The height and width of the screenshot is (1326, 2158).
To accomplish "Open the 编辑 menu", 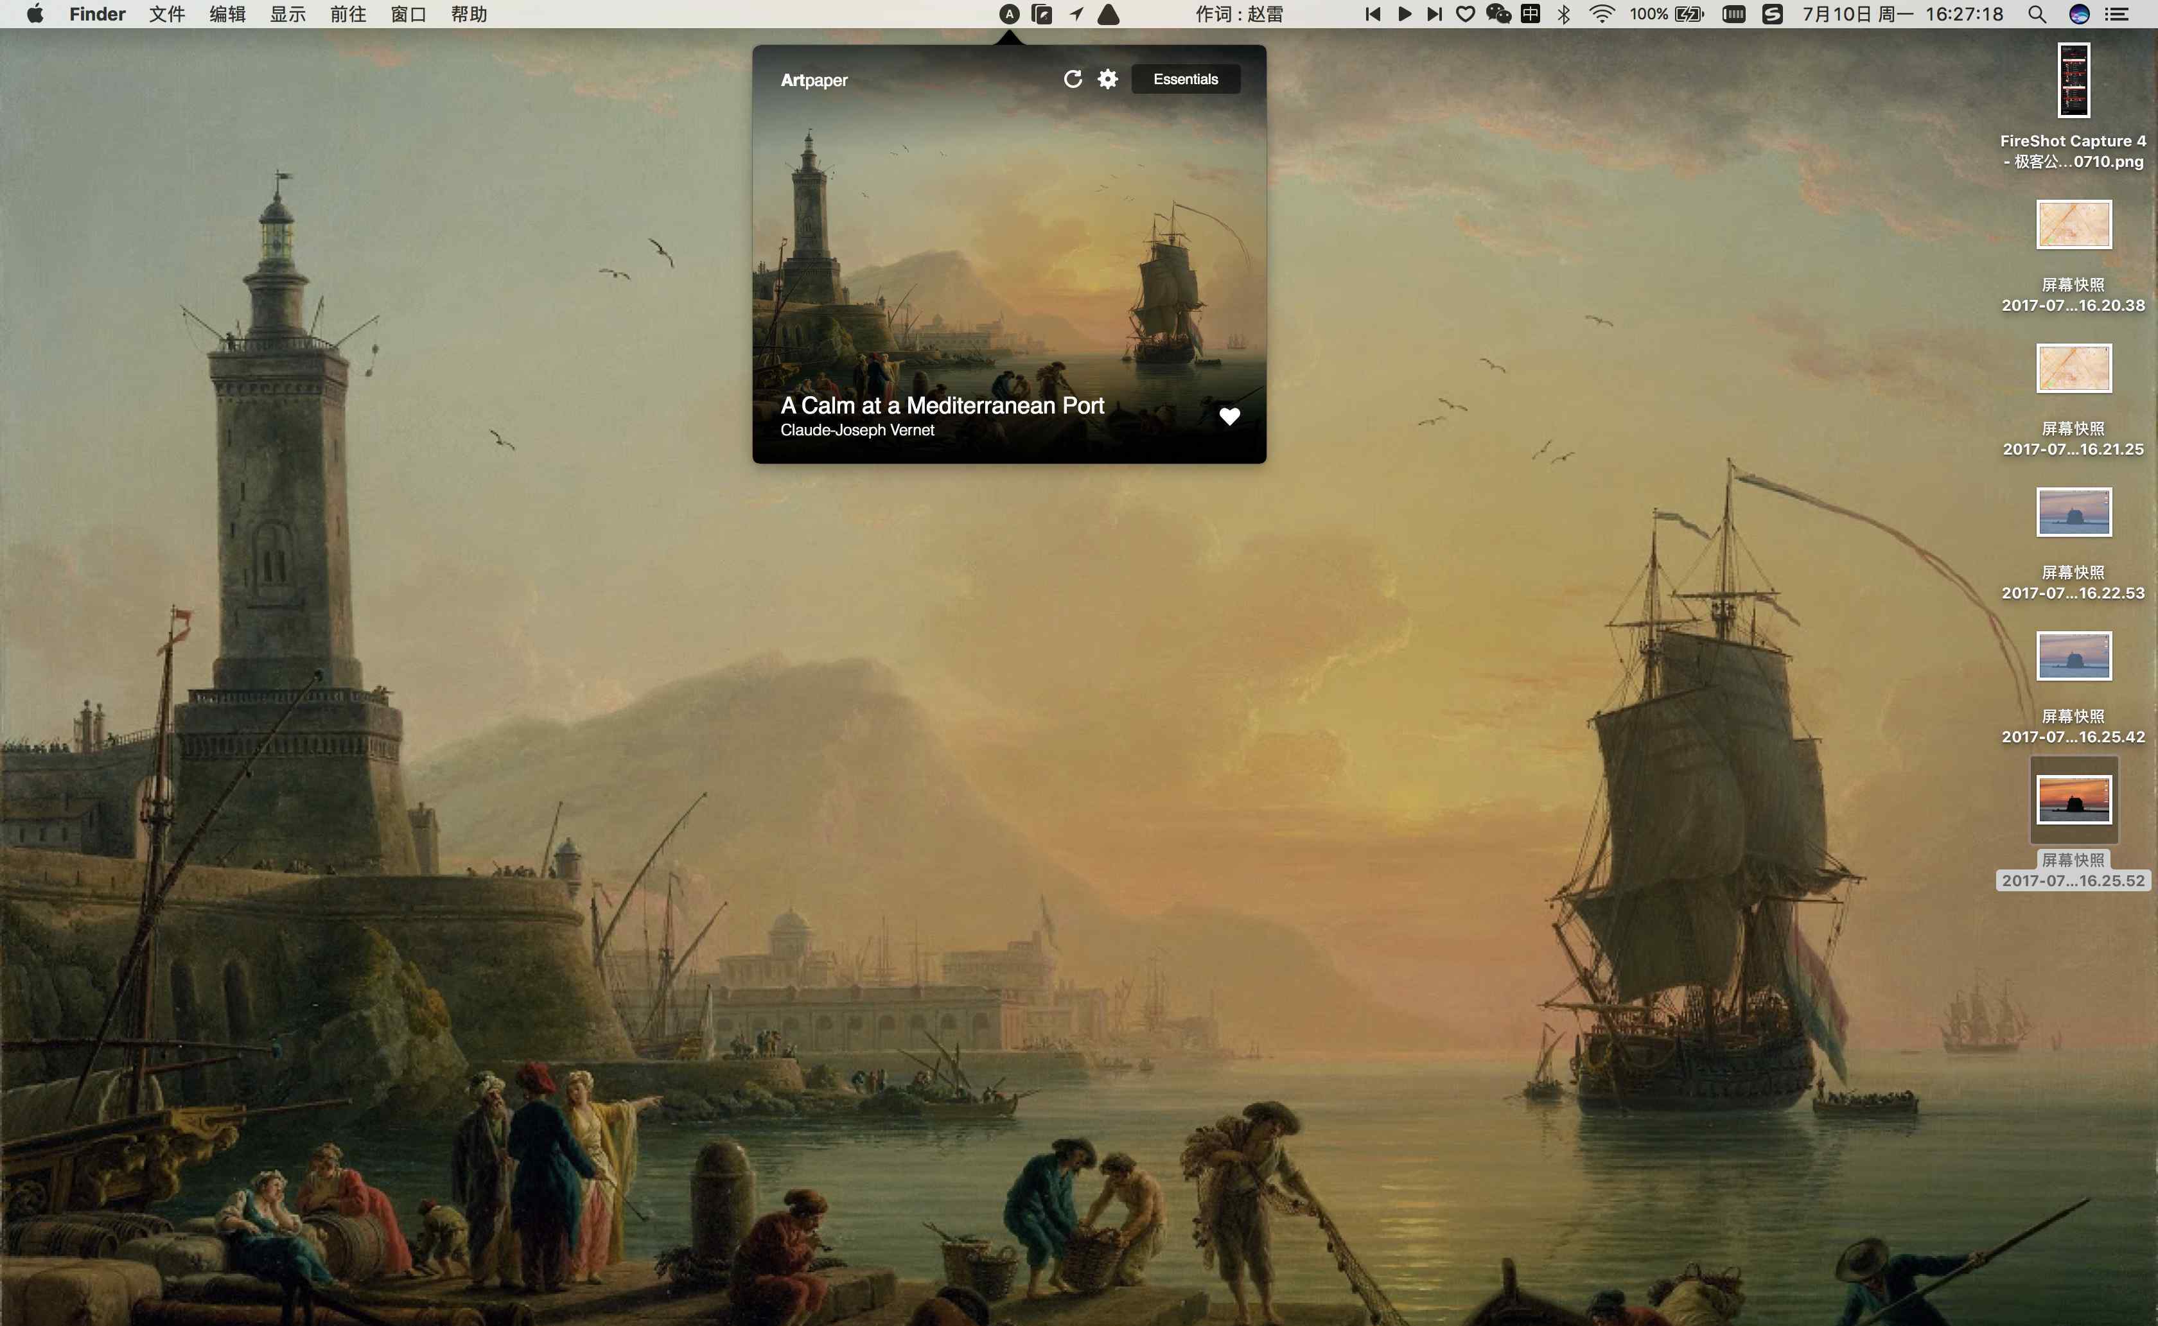I will coord(227,14).
